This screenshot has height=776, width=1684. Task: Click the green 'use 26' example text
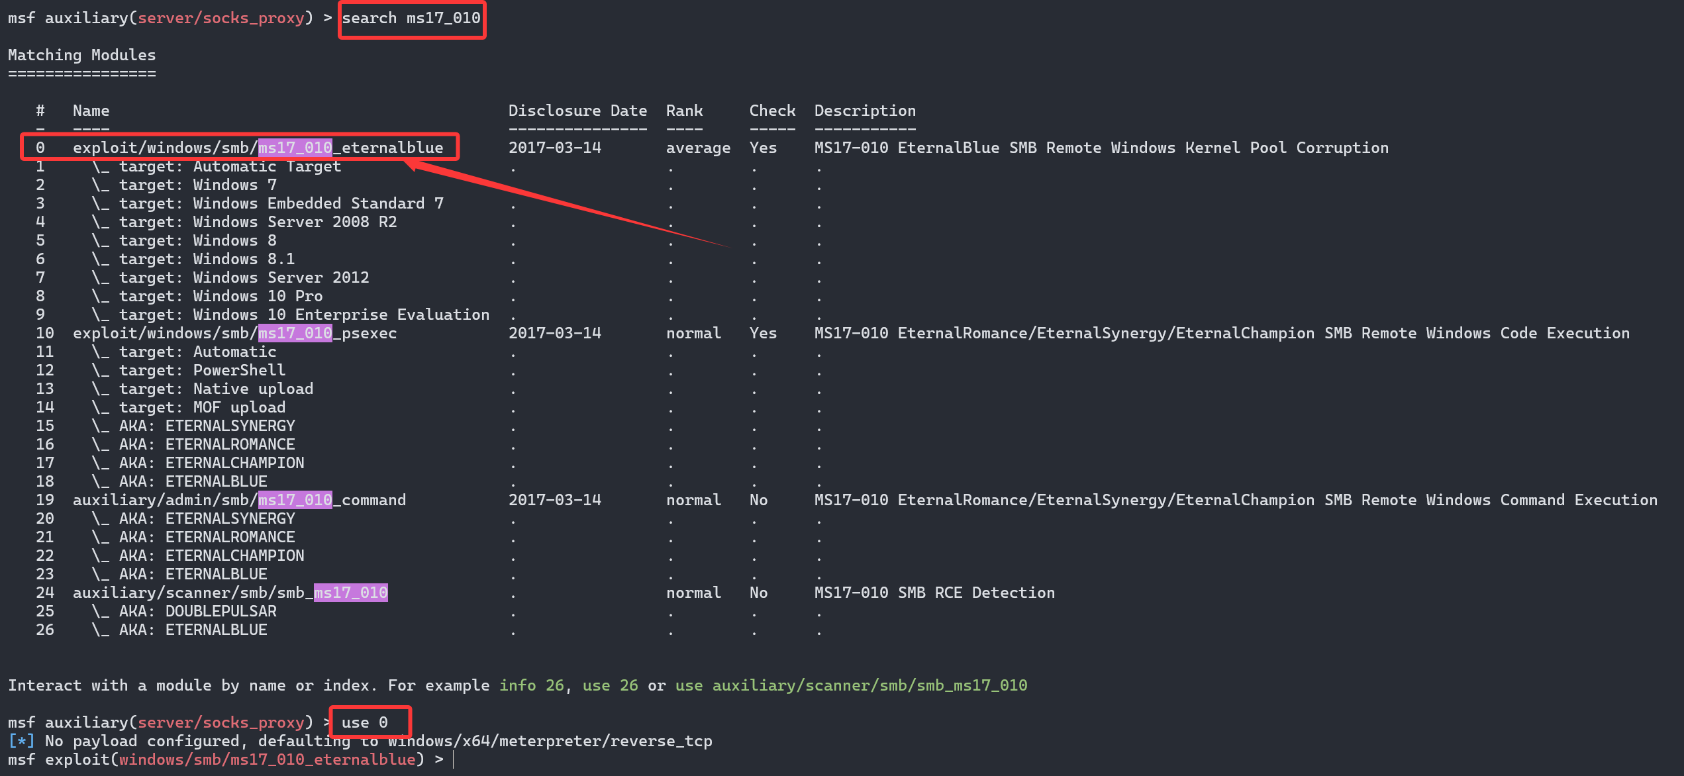pos(610,685)
